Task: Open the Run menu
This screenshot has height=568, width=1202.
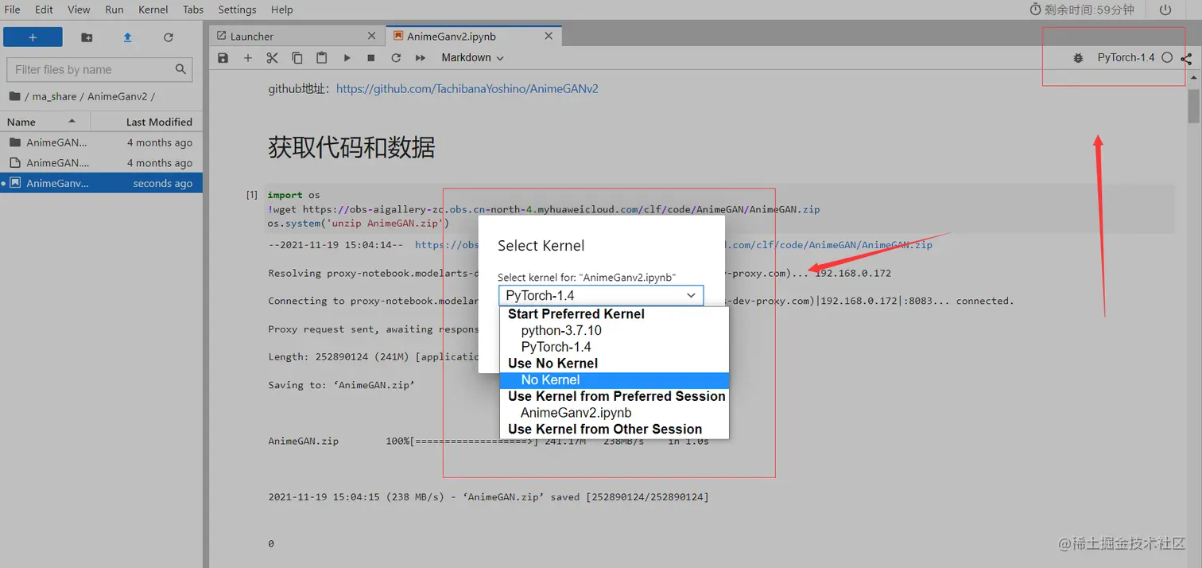Action: [x=114, y=10]
